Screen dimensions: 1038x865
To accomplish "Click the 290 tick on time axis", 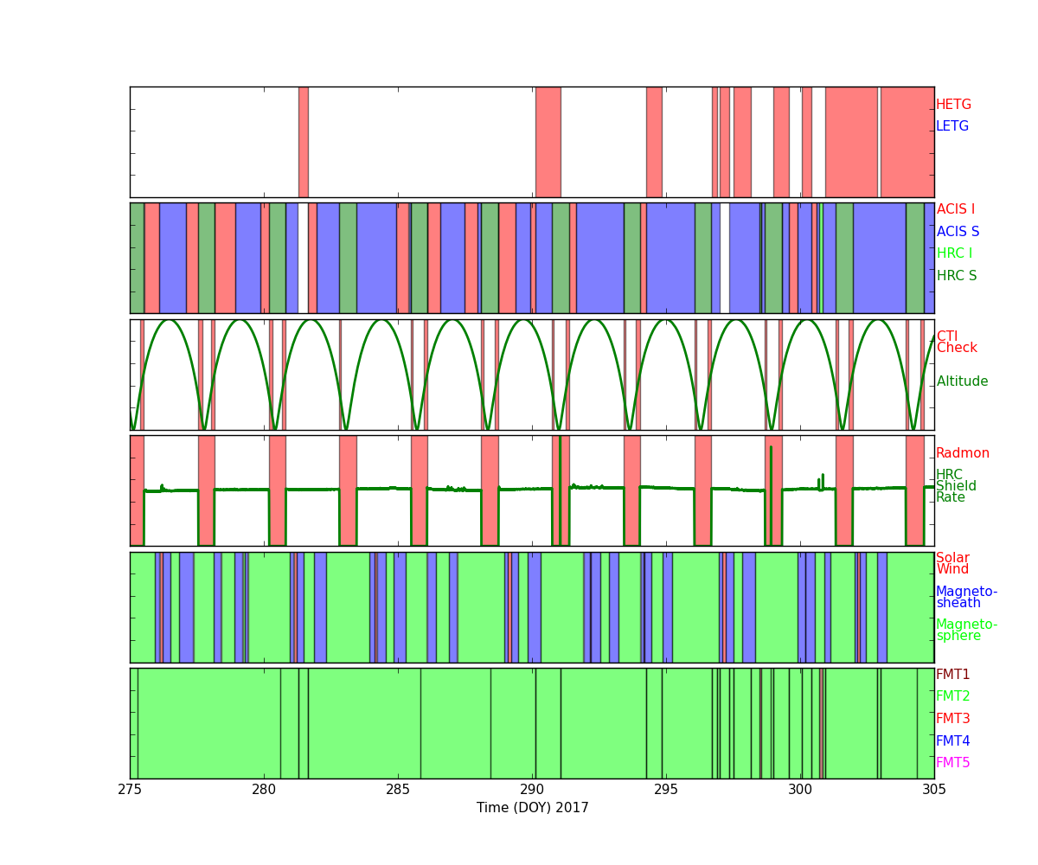I will pos(532,790).
